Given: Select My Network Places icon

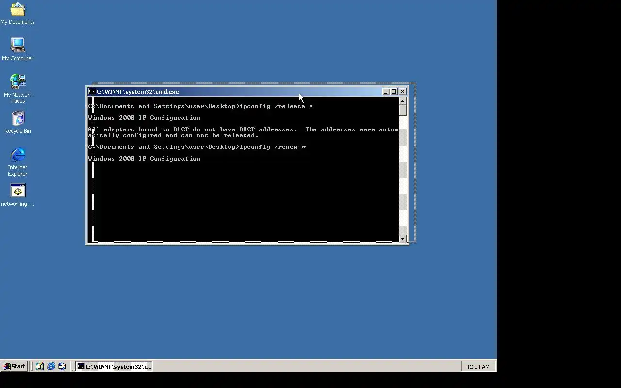Looking at the screenshot, I should [x=17, y=88].
